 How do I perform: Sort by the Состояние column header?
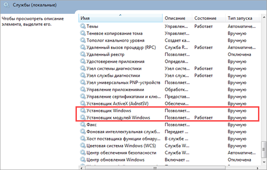click(209, 18)
